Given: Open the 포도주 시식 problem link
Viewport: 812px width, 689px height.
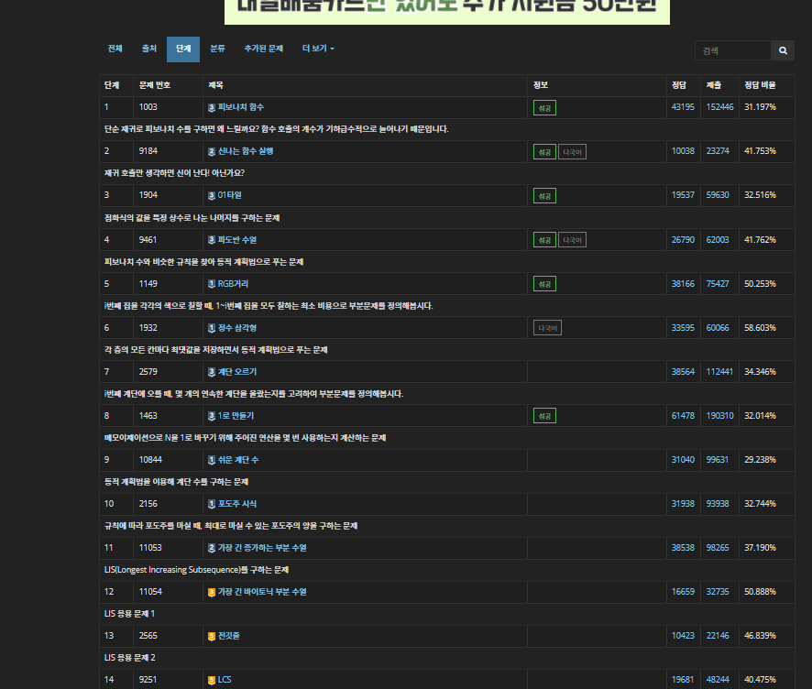Looking at the screenshot, I should [x=237, y=504].
